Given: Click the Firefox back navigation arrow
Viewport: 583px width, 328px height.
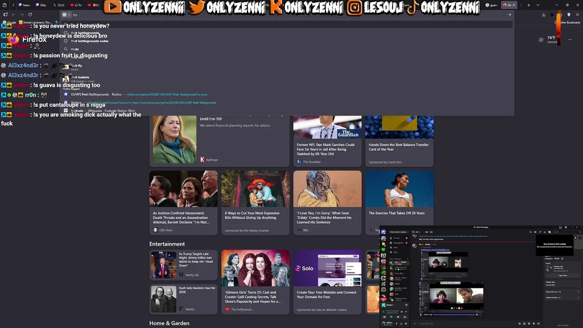Looking at the screenshot, I should pyautogui.click(x=14, y=15).
